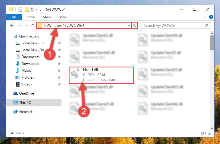Click the search magnifier icon
This screenshot has width=220, height=144.
[207, 25]
